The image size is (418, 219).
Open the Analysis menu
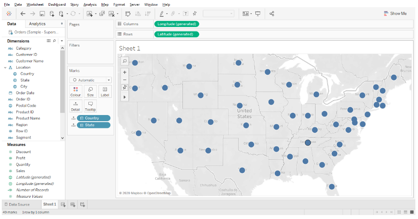click(x=90, y=4)
